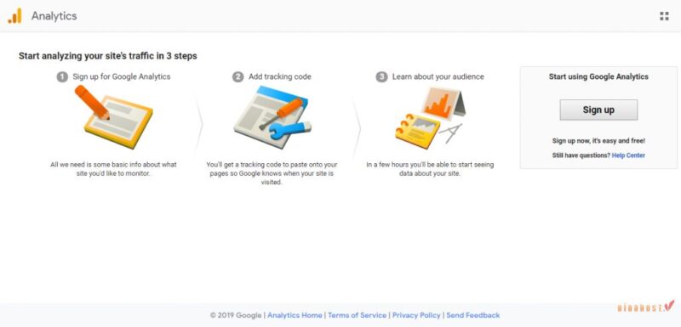The width and height of the screenshot is (681, 327).
Task: Click the Send Feedback link
Action: pos(473,315)
